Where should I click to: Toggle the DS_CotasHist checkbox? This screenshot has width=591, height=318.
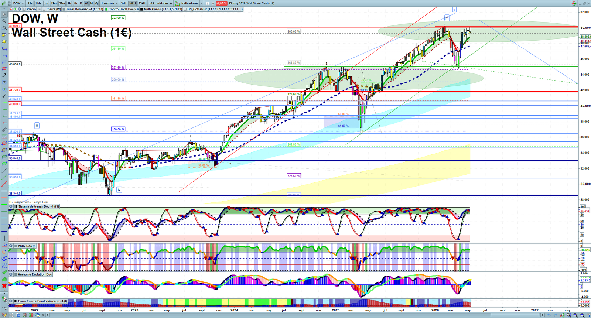pyautogui.click(x=185, y=9)
